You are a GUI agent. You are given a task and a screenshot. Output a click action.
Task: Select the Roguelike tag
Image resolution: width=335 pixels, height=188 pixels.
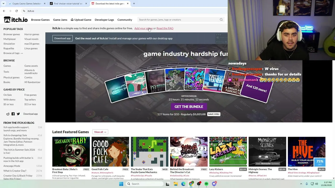(x=9, y=48)
